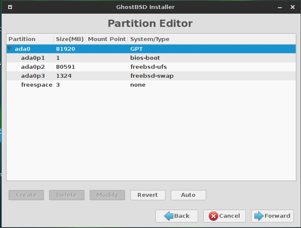Go Back to the previous step
This screenshot has height=228, width=301.
pyautogui.click(x=177, y=216)
